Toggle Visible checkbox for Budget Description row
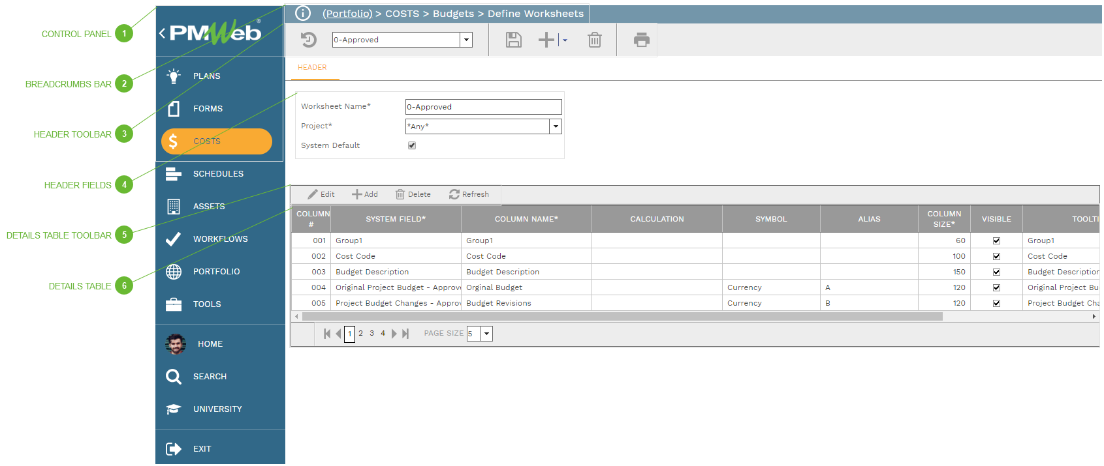This screenshot has height=466, width=1104. (x=996, y=272)
